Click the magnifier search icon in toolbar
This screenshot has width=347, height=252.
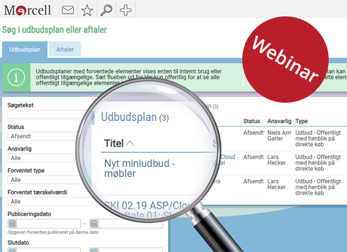click(x=107, y=10)
